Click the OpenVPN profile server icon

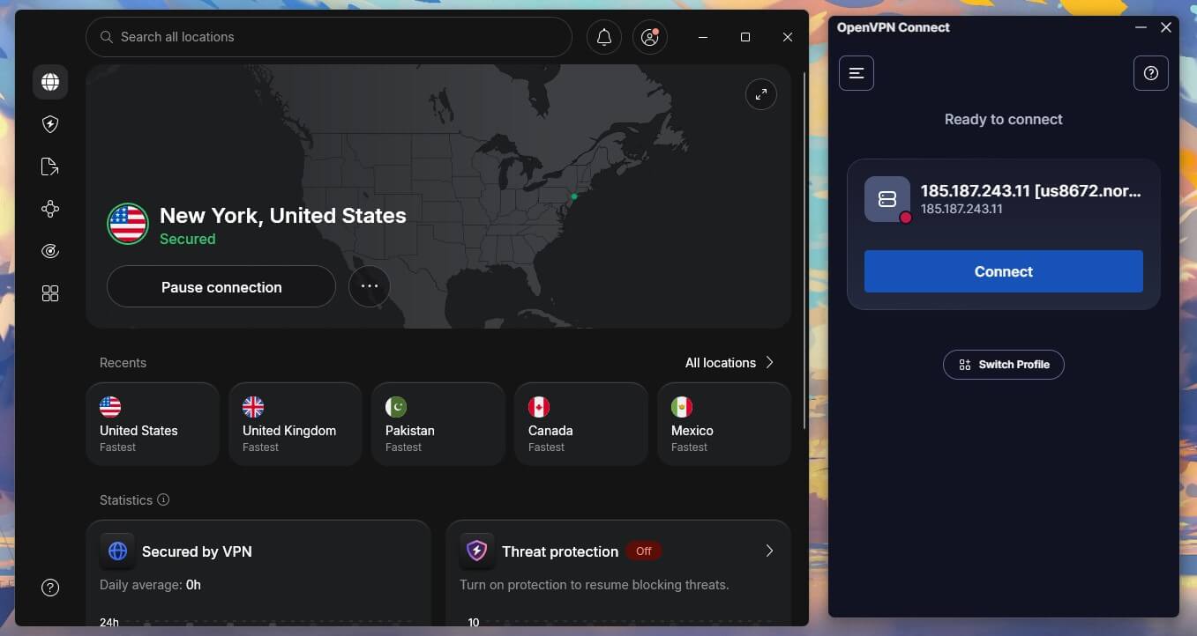pos(887,199)
